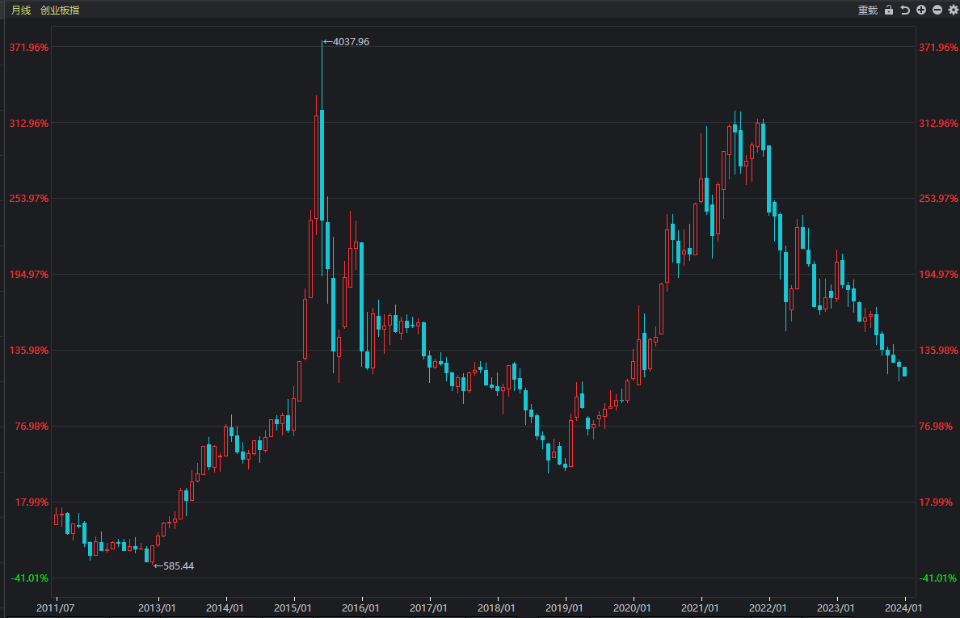
Task: Click left axis 135.98% label
Action: (29, 350)
